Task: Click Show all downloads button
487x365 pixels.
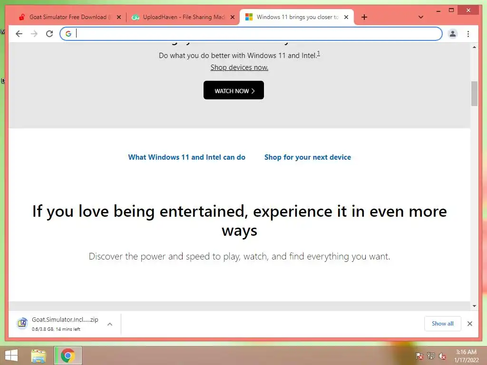Action: click(x=443, y=324)
